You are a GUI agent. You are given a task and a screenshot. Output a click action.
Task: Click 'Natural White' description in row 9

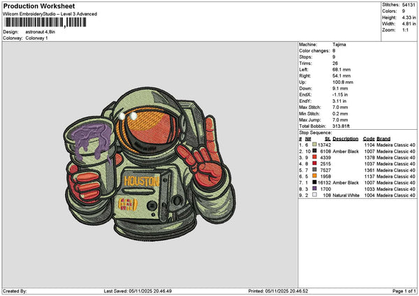click(346, 195)
